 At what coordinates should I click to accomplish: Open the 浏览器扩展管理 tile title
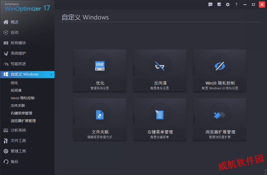click(220, 132)
